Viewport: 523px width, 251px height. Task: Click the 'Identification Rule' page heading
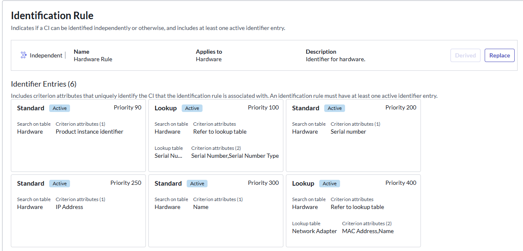pos(52,16)
